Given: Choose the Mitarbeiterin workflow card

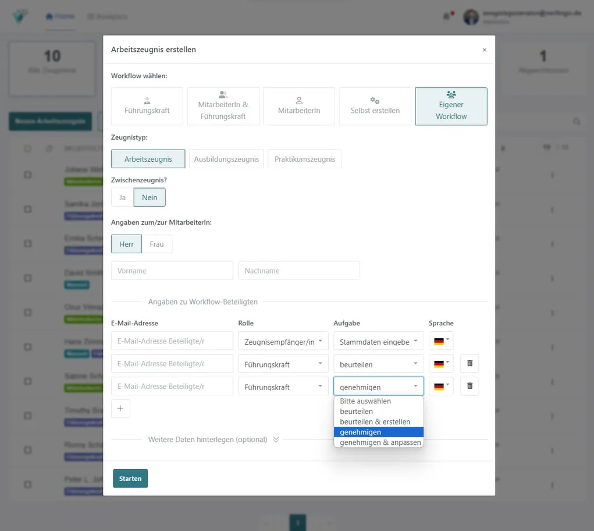Looking at the screenshot, I should pyautogui.click(x=299, y=106).
